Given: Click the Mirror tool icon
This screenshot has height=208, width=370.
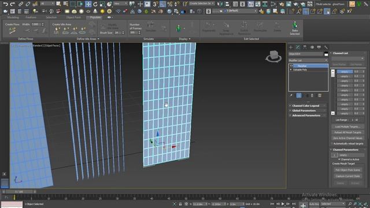Looking at the screenshot, I should (220, 4).
